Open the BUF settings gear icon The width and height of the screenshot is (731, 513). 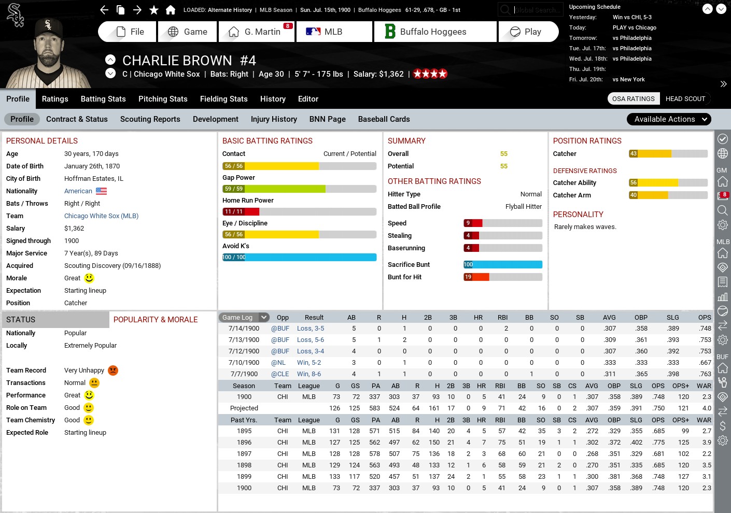[723, 440]
